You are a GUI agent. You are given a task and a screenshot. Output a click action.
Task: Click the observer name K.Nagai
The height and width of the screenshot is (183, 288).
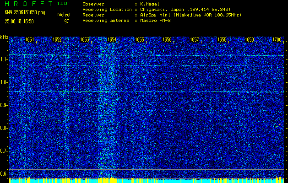pyautogui.click(x=150, y=4)
